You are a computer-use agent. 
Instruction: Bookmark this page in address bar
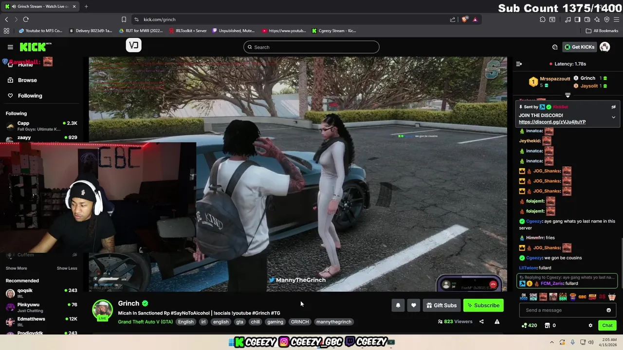pyautogui.click(x=124, y=19)
